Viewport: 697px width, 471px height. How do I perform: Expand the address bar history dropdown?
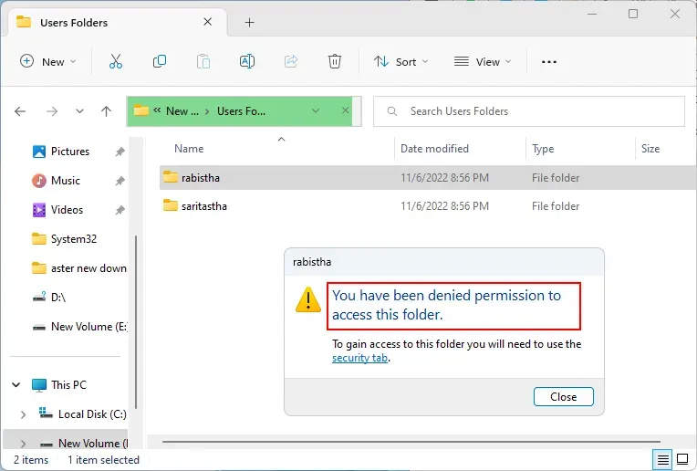pos(316,110)
